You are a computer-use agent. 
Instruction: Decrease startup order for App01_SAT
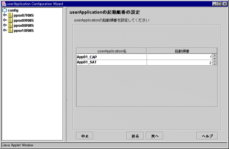click(215, 64)
